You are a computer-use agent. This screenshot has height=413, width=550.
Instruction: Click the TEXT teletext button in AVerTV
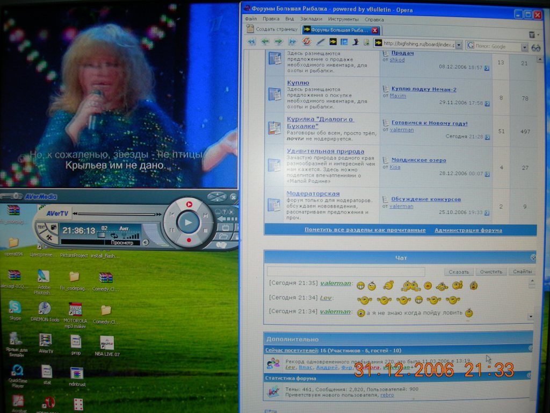[41, 227]
